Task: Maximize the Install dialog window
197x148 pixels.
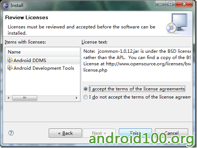Action: coord(170,4)
